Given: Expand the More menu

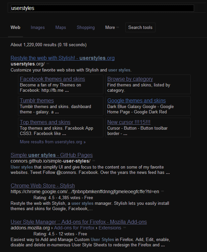Looking at the screenshot, I should point(112,28).
